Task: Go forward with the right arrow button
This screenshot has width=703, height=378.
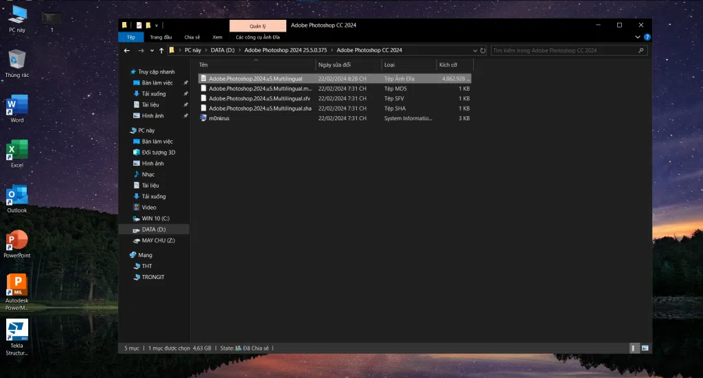Action: (x=141, y=50)
